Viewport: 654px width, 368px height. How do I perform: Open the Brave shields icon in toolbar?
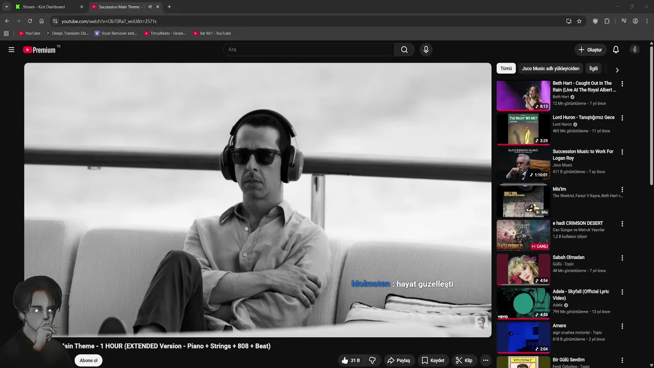[x=595, y=21]
